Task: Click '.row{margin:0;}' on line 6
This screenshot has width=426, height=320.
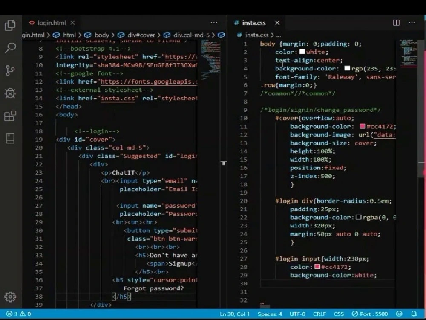Action: (x=288, y=85)
